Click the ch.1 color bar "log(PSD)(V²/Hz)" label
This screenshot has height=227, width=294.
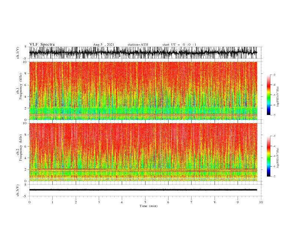point(278,97)
